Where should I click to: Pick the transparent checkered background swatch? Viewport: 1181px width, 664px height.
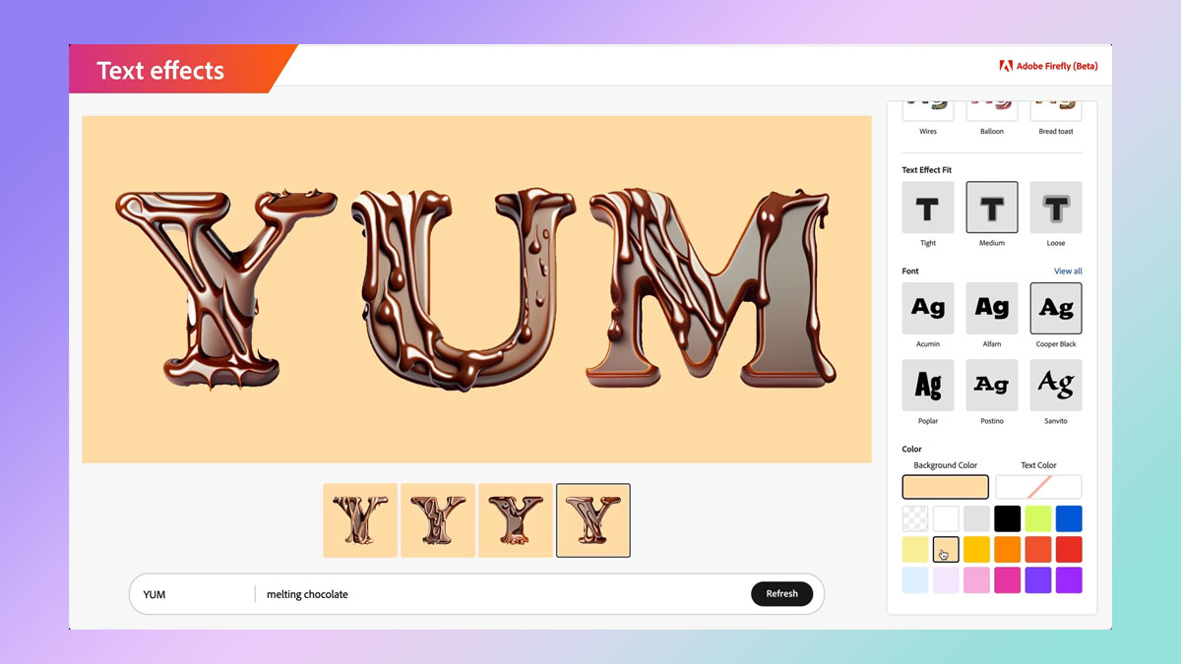pyautogui.click(x=915, y=518)
